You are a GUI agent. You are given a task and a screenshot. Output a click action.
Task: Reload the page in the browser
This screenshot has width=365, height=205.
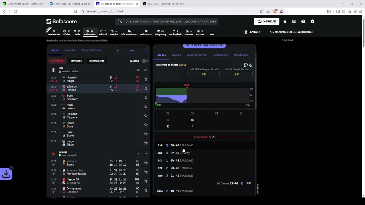15,11
